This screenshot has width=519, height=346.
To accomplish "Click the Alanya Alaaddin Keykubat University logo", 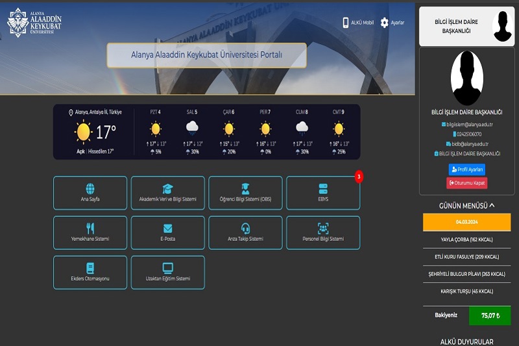I will coord(34,23).
